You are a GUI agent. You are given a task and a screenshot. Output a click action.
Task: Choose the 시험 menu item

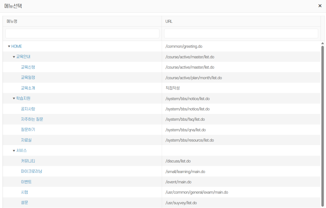click(x=24, y=192)
